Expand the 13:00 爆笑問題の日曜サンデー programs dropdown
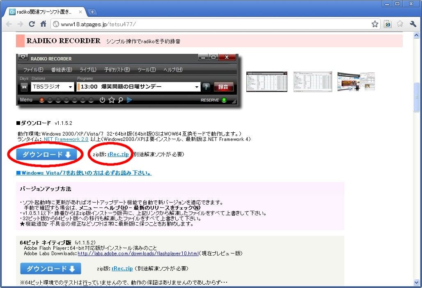422x288 pixels. pos(197,87)
